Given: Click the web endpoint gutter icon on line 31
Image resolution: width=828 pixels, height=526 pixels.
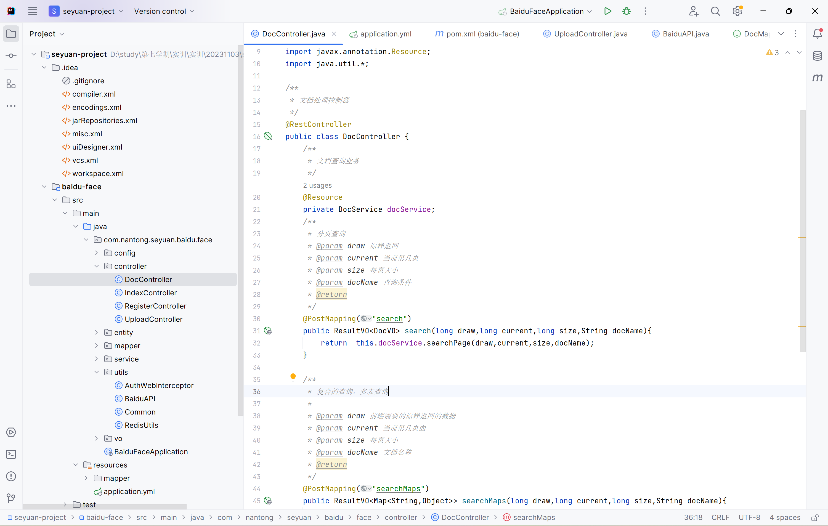Looking at the screenshot, I should coord(268,331).
